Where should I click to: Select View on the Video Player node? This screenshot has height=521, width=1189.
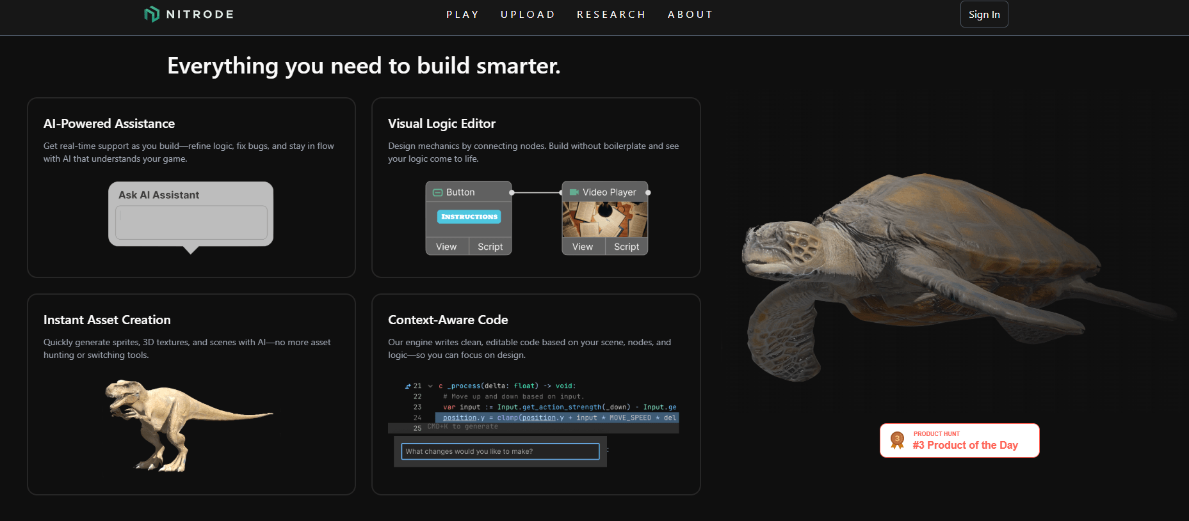click(x=583, y=247)
